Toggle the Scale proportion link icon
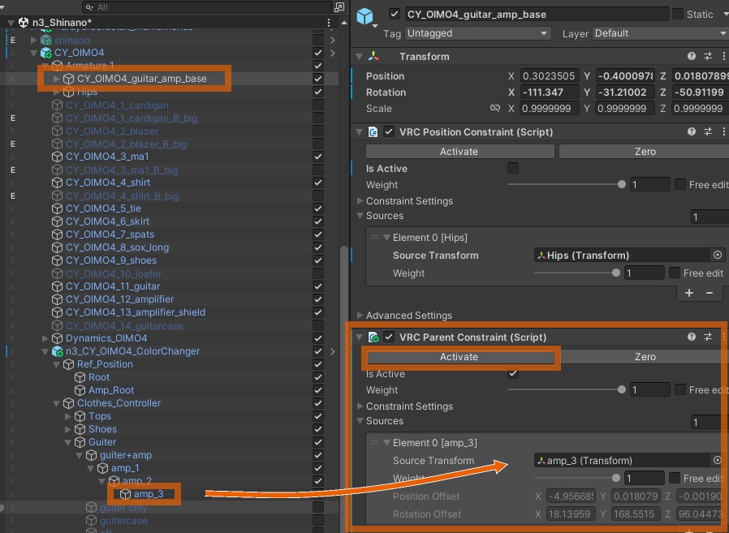 (495, 108)
